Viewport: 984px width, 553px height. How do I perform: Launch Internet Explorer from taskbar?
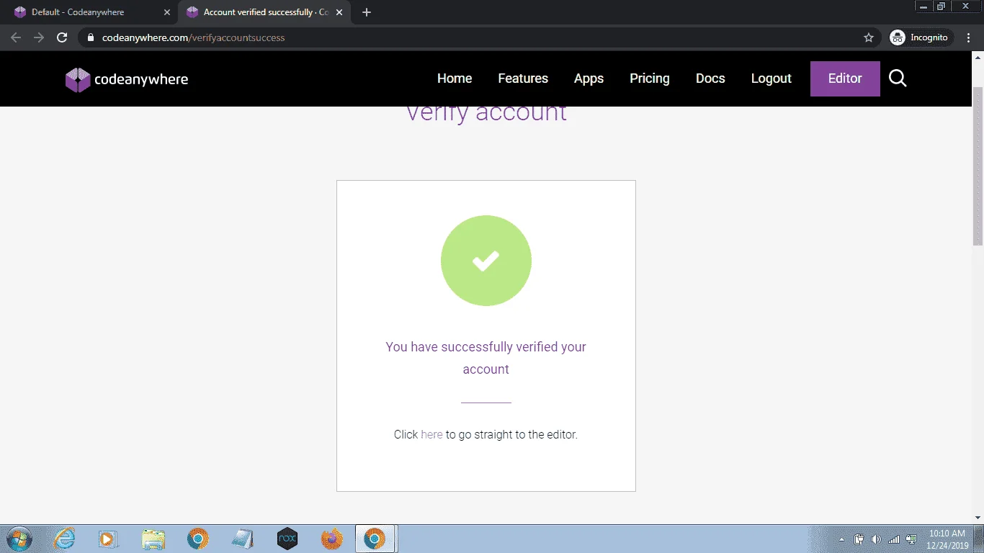[x=64, y=539]
